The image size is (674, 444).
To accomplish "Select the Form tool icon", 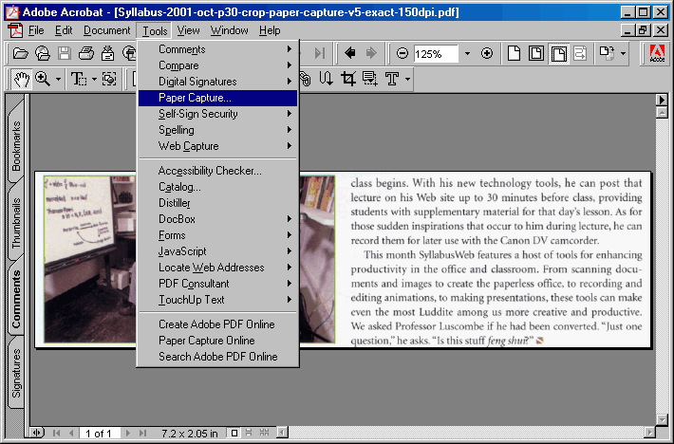I will 369,79.
